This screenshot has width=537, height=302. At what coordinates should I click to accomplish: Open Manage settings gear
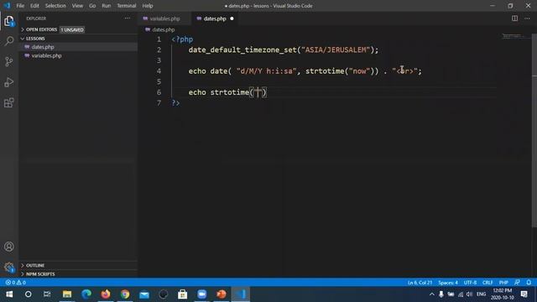9,267
